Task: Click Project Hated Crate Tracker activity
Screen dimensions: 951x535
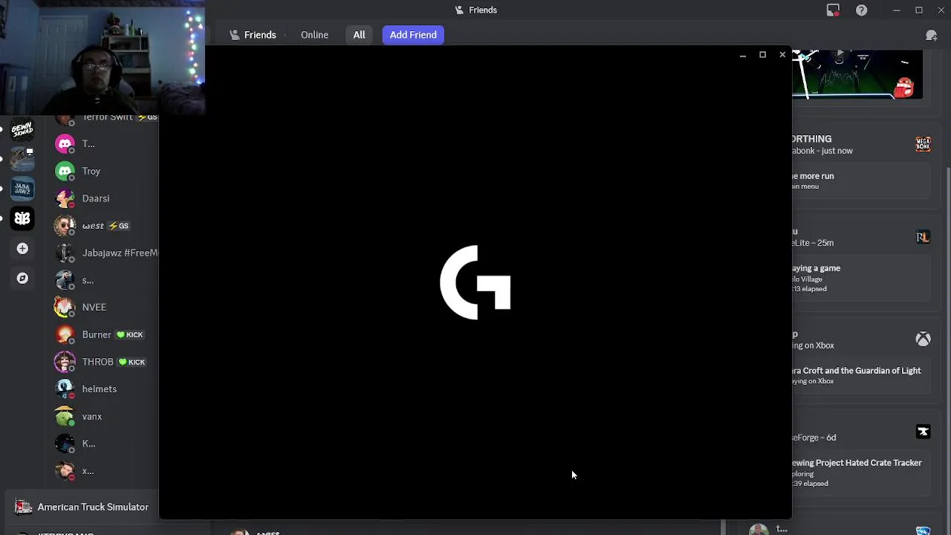Action: 857,463
